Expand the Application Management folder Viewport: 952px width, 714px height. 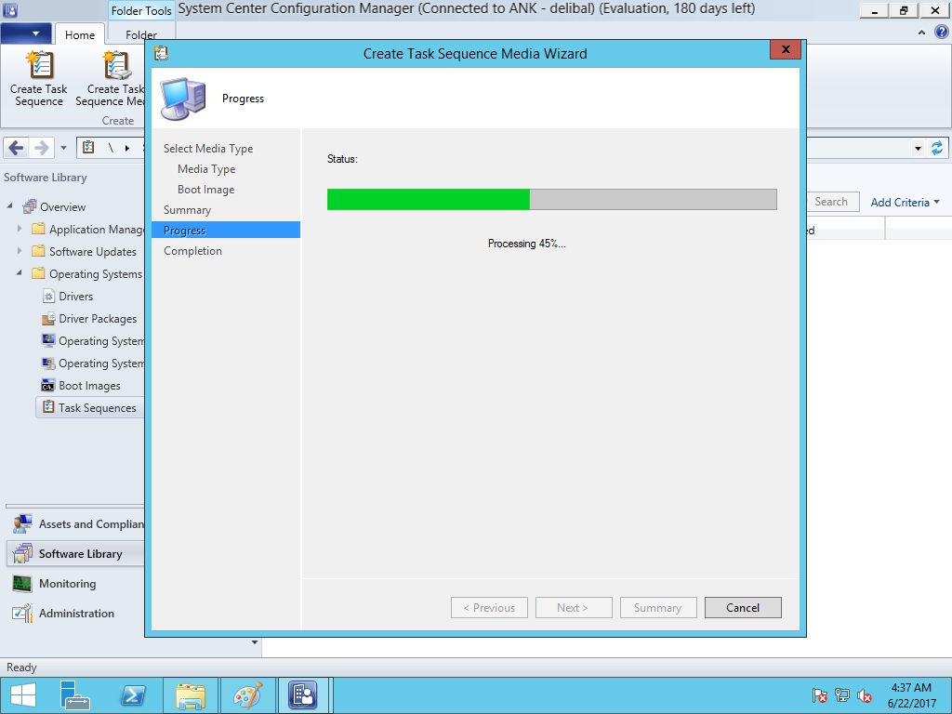tap(20, 229)
